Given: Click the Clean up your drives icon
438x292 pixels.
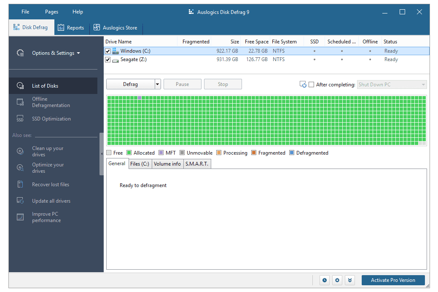Looking at the screenshot, I should pyautogui.click(x=20, y=151).
